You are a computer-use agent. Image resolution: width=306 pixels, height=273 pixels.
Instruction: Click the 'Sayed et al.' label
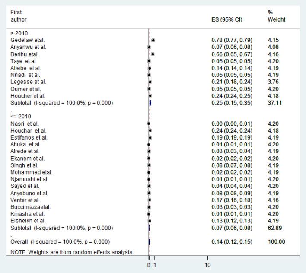pos(25,186)
